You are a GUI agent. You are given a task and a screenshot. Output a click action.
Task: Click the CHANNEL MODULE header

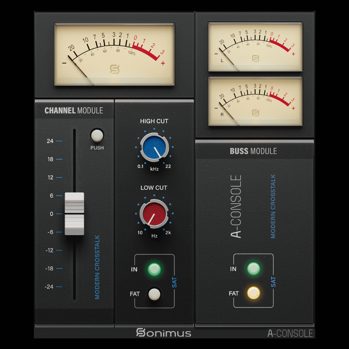pos(74,111)
